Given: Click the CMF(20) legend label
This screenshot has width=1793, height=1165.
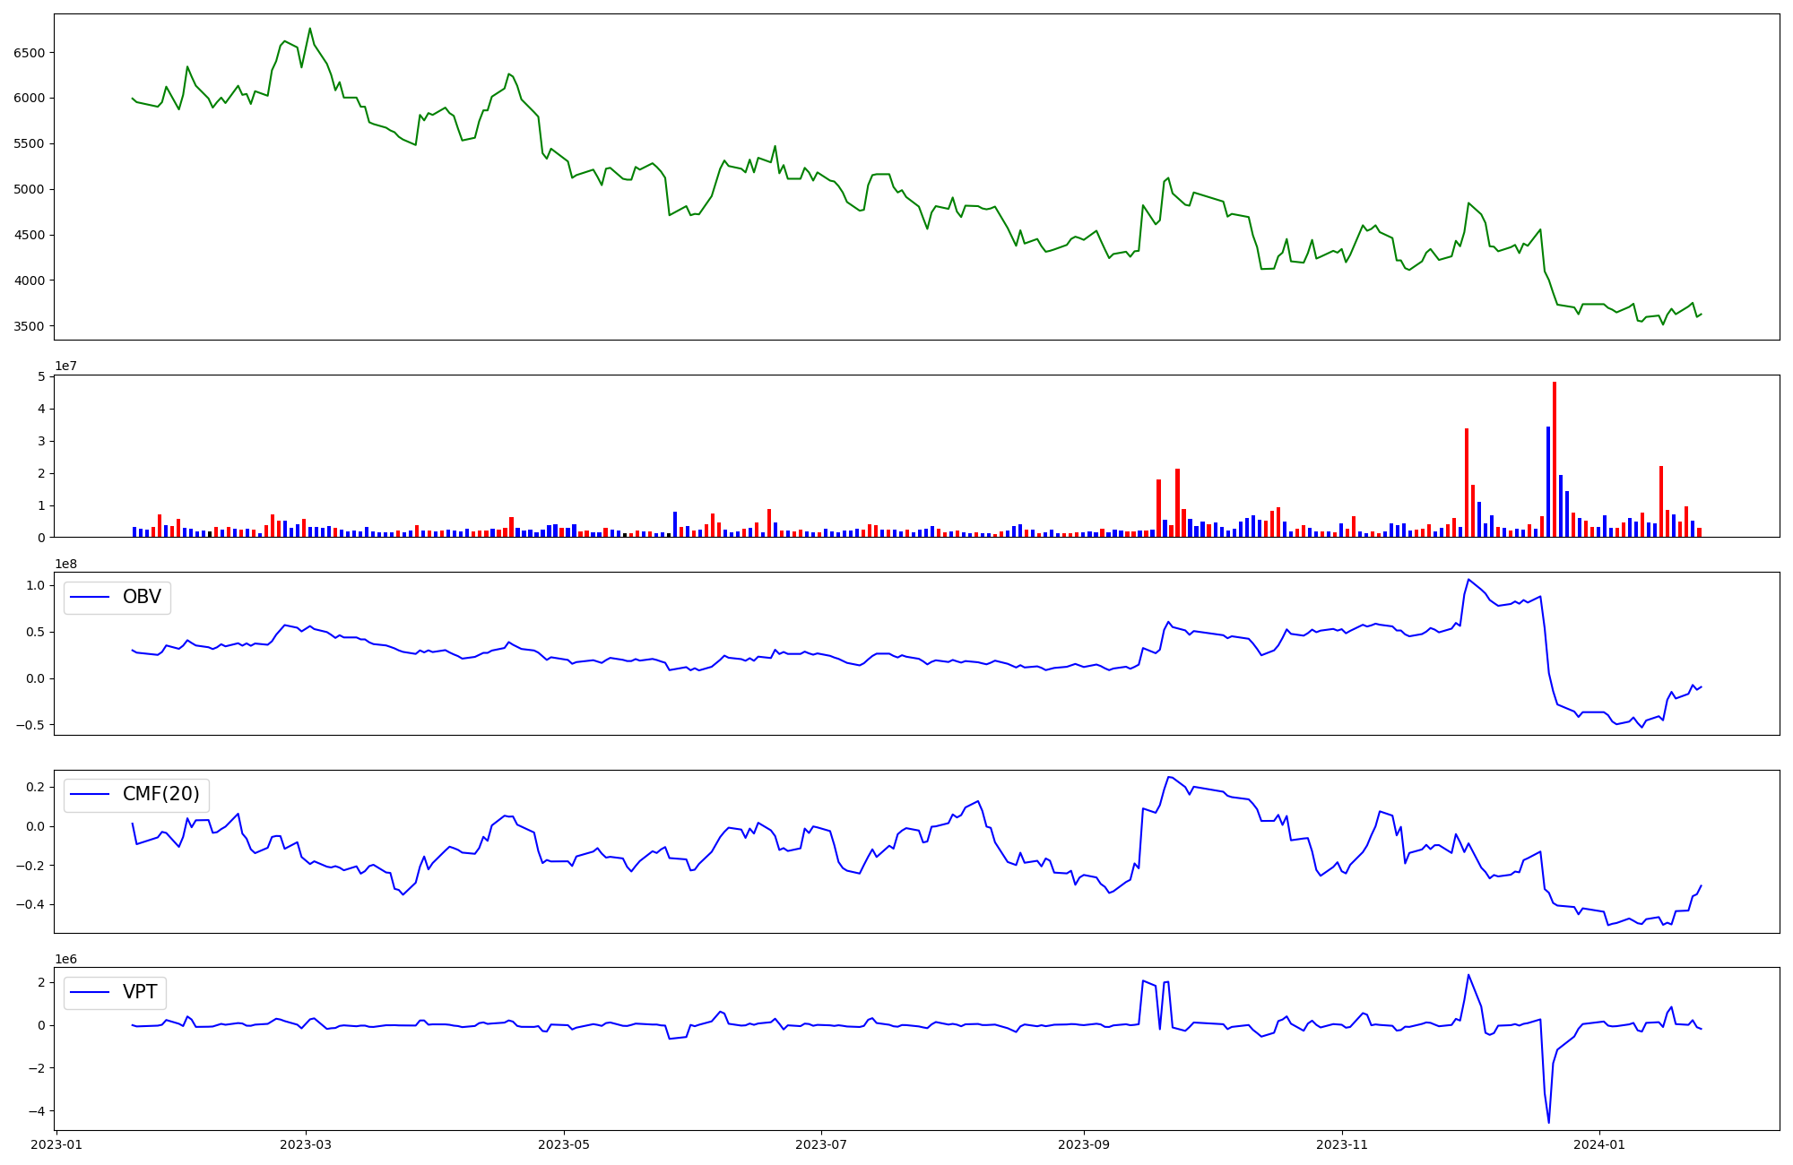Looking at the screenshot, I should (x=160, y=795).
